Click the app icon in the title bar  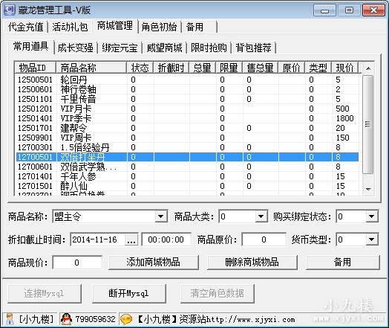(10, 10)
